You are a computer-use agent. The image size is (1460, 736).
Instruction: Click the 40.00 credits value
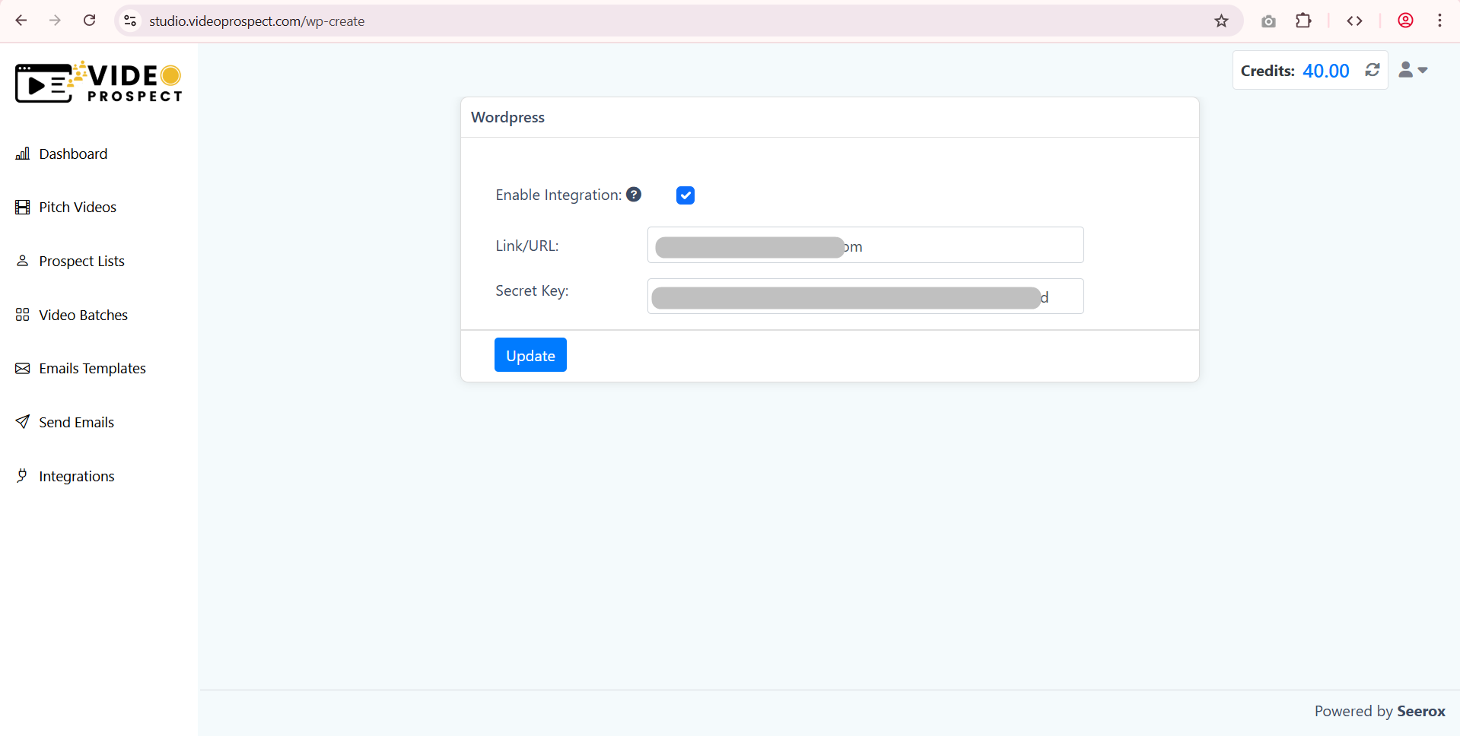click(x=1325, y=70)
